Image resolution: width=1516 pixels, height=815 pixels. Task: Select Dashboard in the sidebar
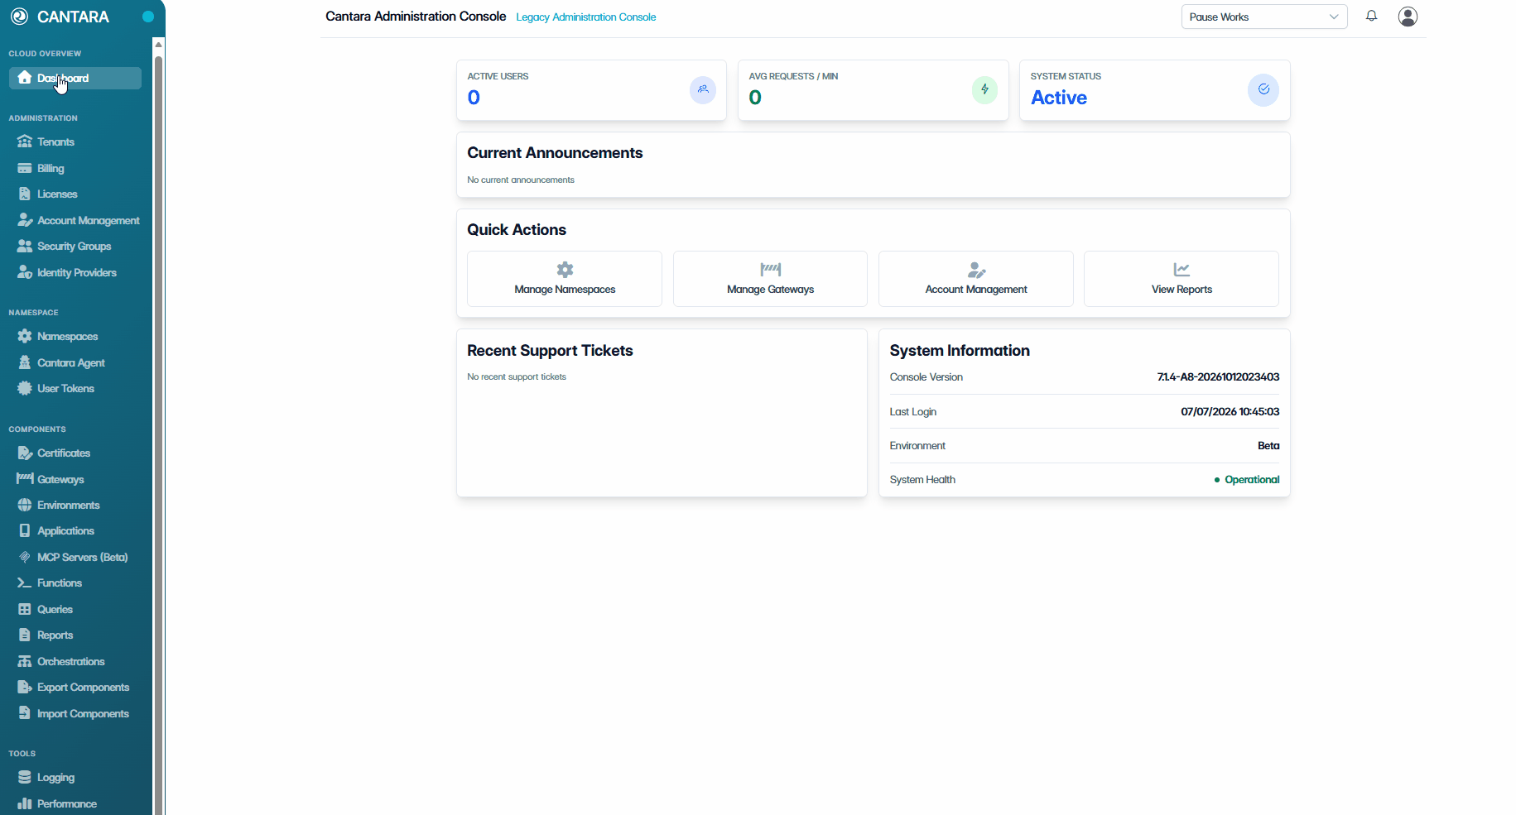click(75, 78)
